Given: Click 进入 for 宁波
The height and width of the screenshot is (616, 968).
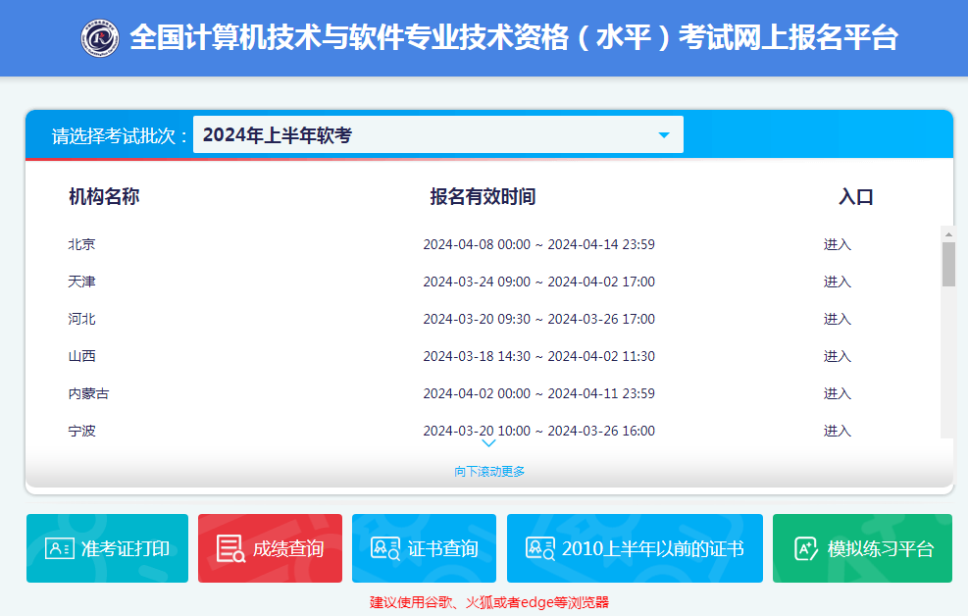Looking at the screenshot, I should pos(838,431).
